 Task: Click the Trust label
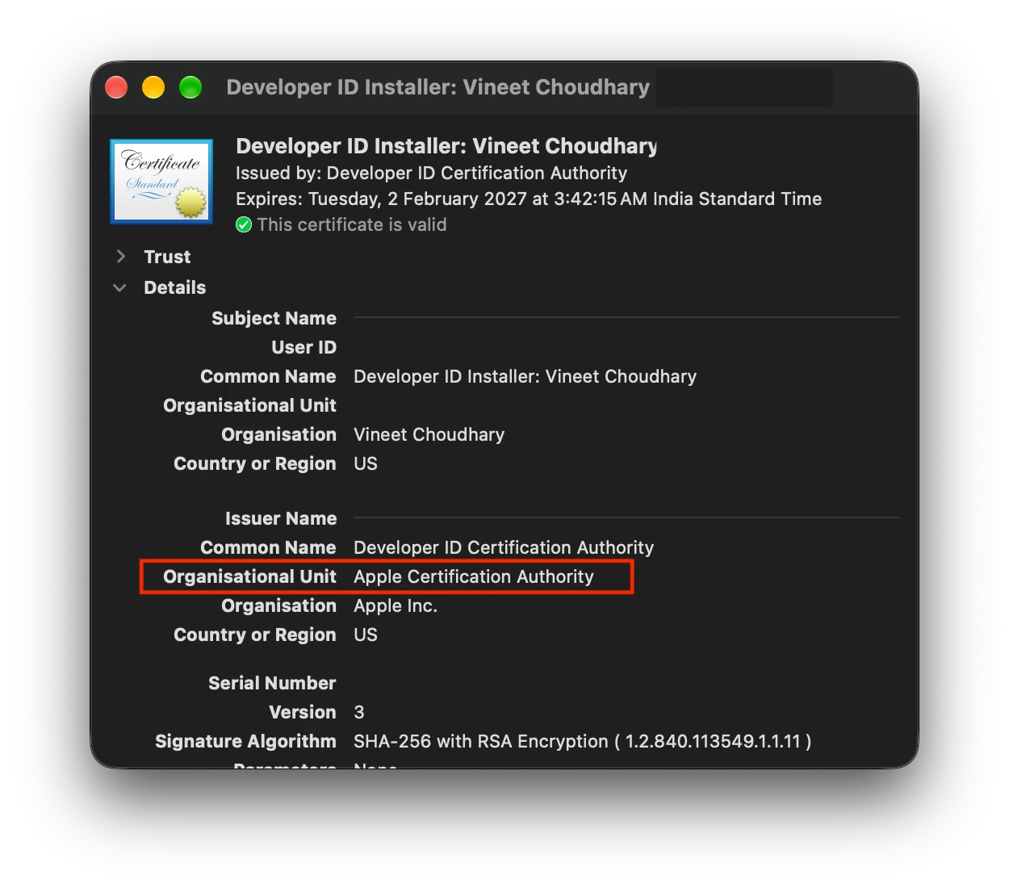click(x=167, y=257)
